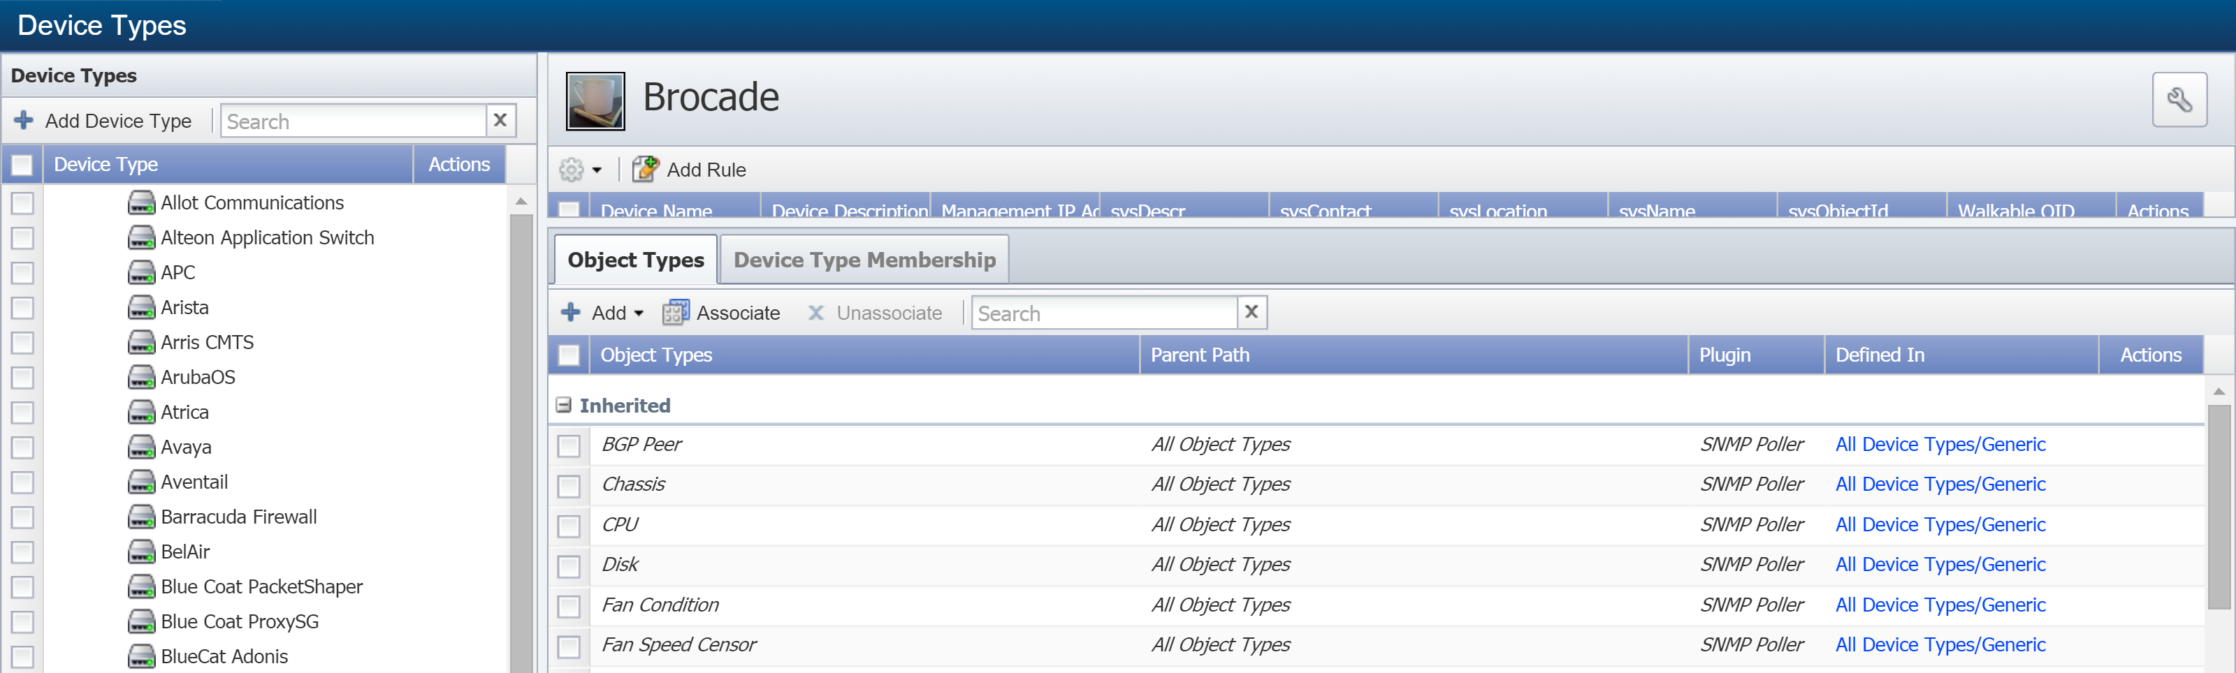Screen dimensions: 2236x673
Task: Open All Device Types/Generic link for Chassis
Action: [x=1940, y=484]
